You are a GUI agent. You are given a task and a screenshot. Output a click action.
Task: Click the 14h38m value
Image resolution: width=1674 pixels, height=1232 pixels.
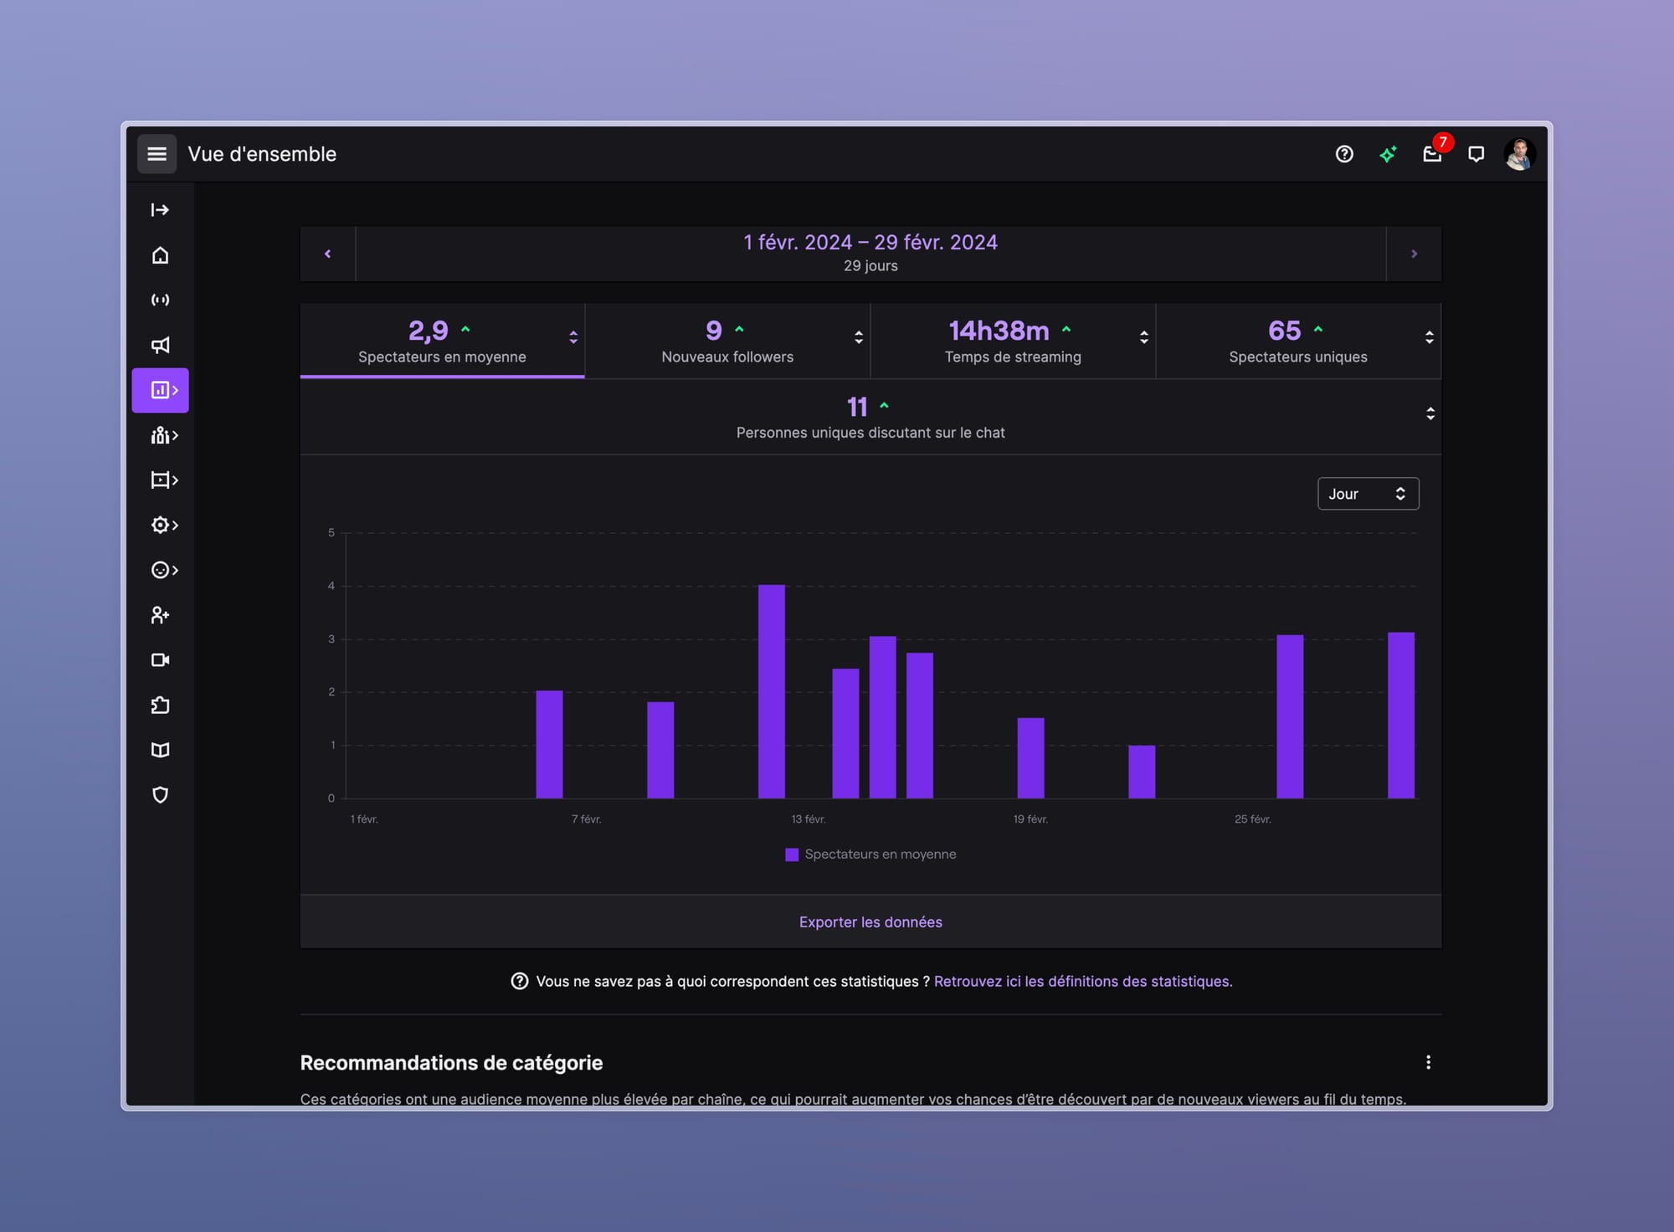pyautogui.click(x=999, y=331)
